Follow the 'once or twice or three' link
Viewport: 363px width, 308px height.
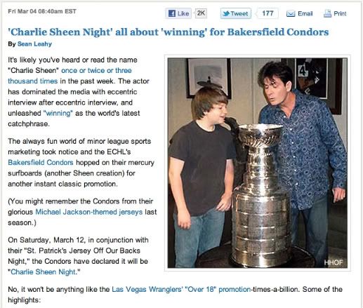tap(96, 70)
